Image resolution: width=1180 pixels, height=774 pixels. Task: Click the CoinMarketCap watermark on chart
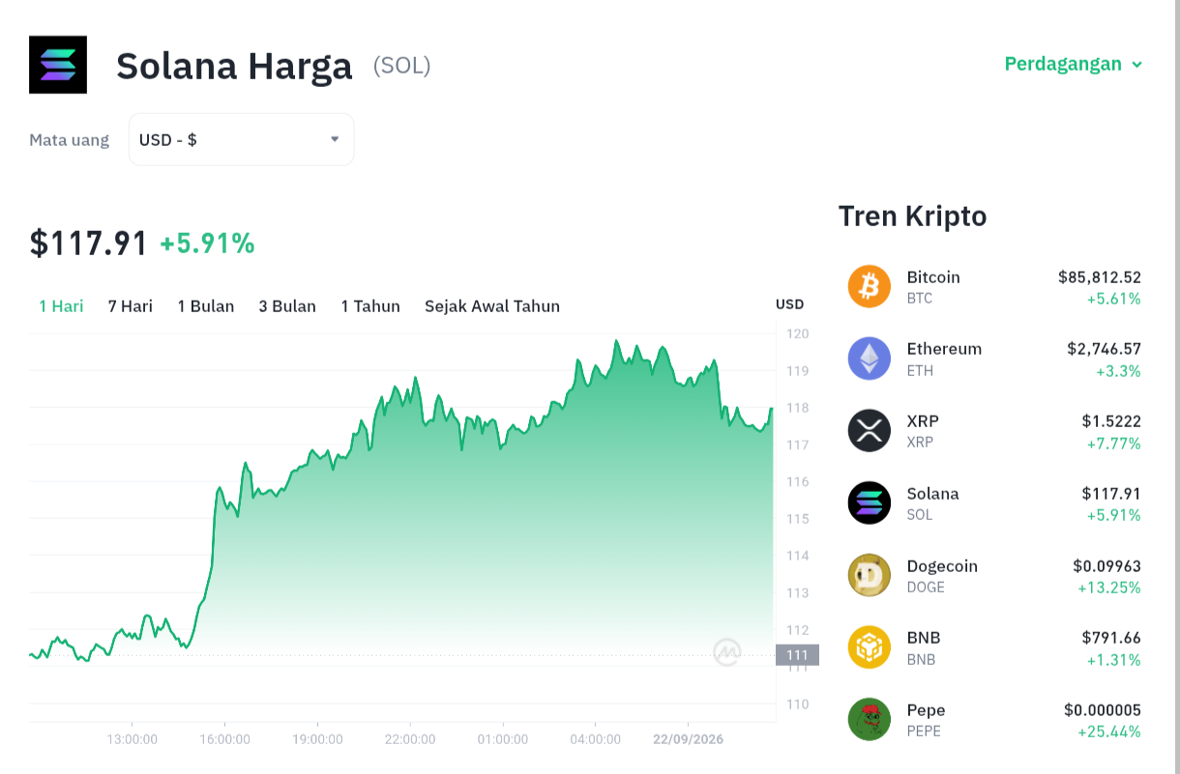coord(727,652)
